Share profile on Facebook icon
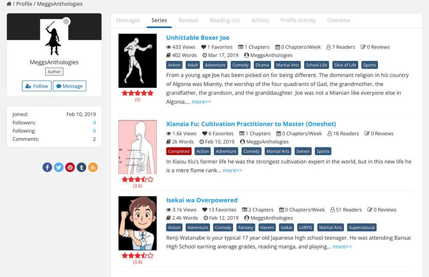429x277 pixels. (47, 167)
